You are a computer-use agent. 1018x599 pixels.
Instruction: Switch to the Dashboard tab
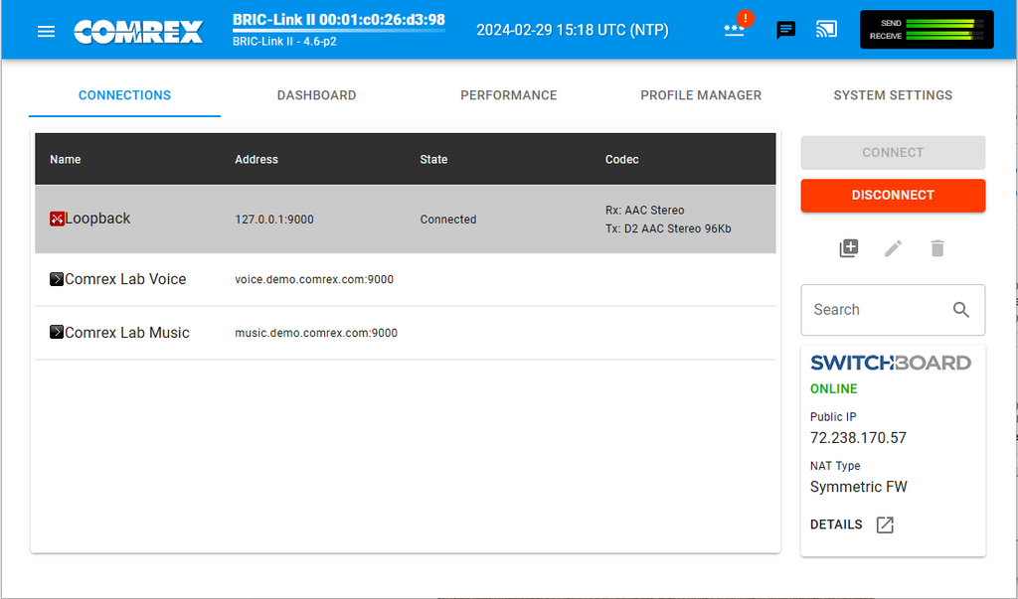[x=316, y=95]
